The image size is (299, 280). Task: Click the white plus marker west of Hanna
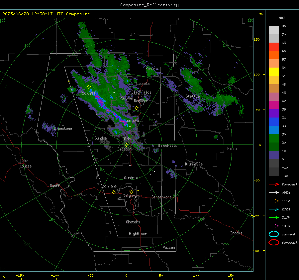coord(188,134)
